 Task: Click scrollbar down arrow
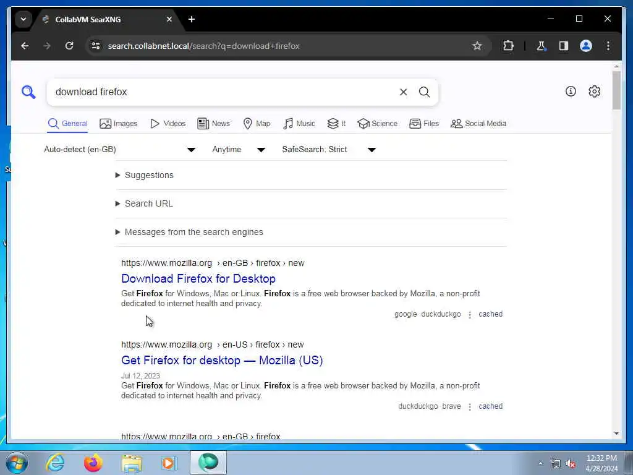click(x=616, y=434)
